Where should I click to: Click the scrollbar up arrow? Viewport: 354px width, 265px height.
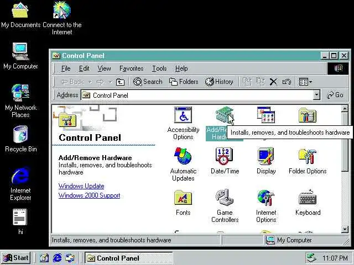click(x=345, y=109)
